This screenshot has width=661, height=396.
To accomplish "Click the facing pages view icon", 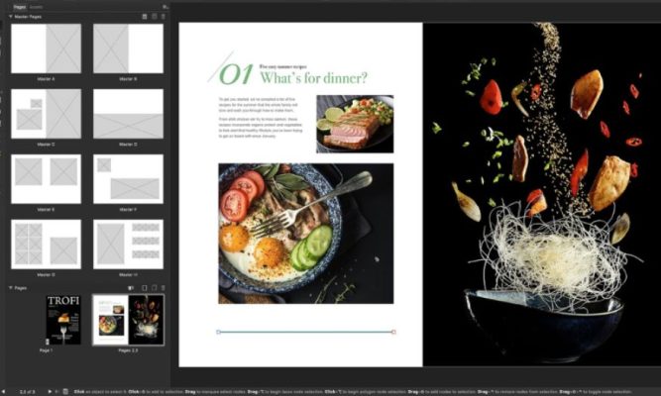I will point(131,288).
